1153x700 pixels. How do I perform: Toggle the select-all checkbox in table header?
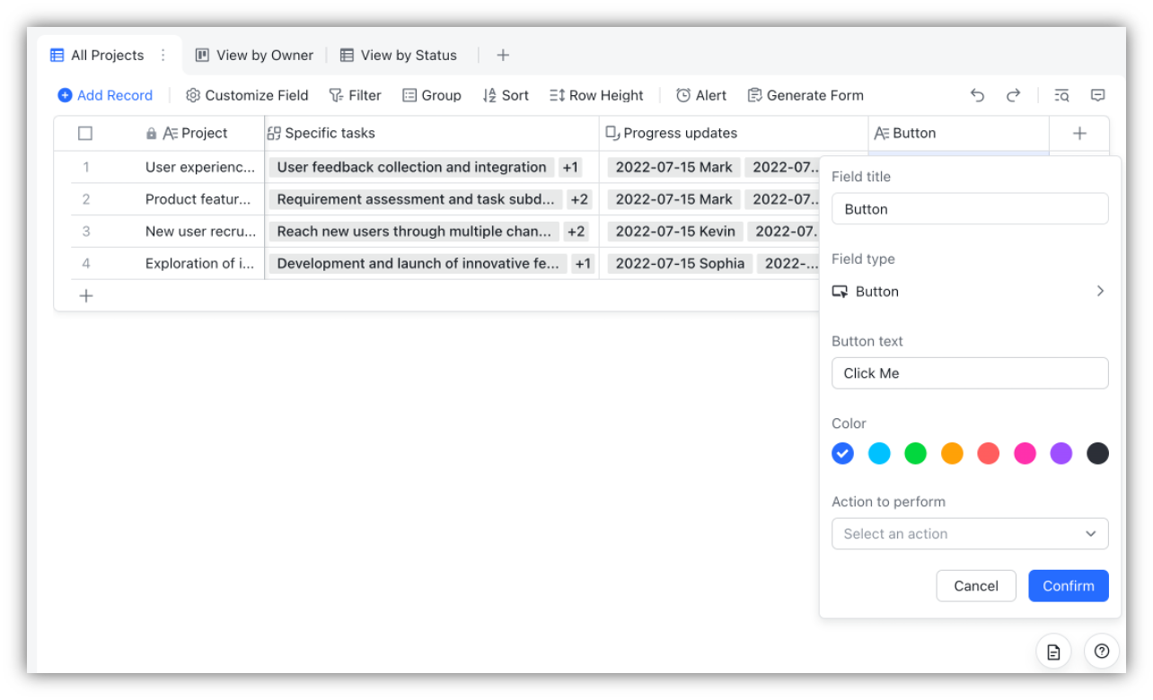click(x=85, y=132)
